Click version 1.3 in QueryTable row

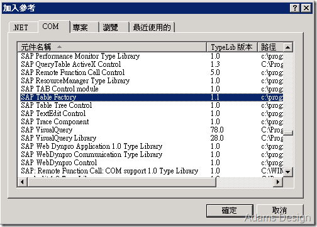[215, 64]
